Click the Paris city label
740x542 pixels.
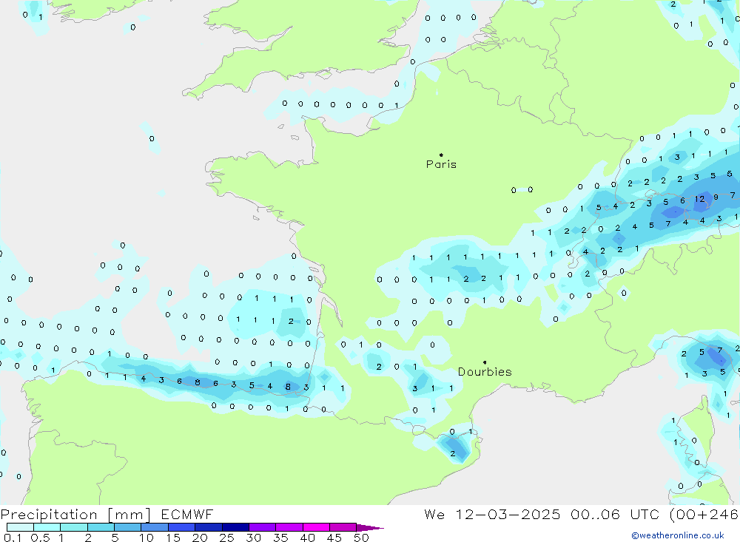441,164
